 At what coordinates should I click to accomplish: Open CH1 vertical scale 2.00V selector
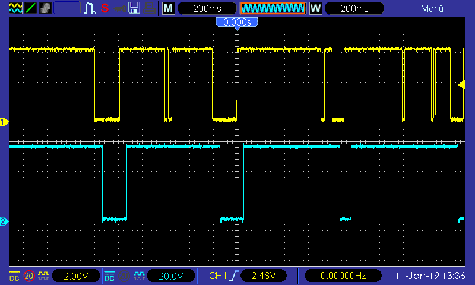76,276
